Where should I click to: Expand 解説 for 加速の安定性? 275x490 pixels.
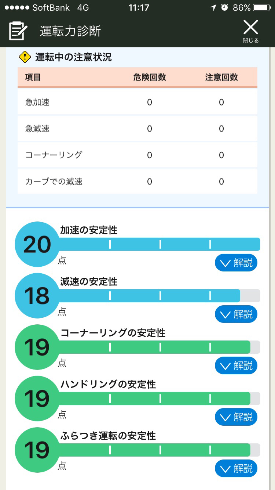point(236,263)
